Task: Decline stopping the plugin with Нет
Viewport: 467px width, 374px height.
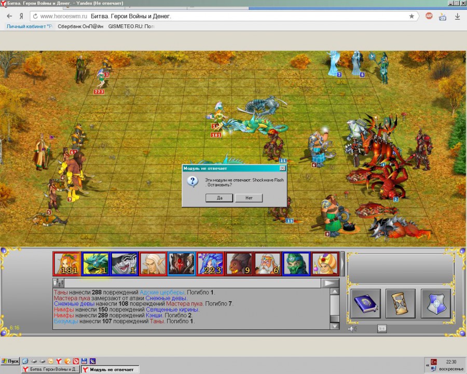Action: (249, 198)
